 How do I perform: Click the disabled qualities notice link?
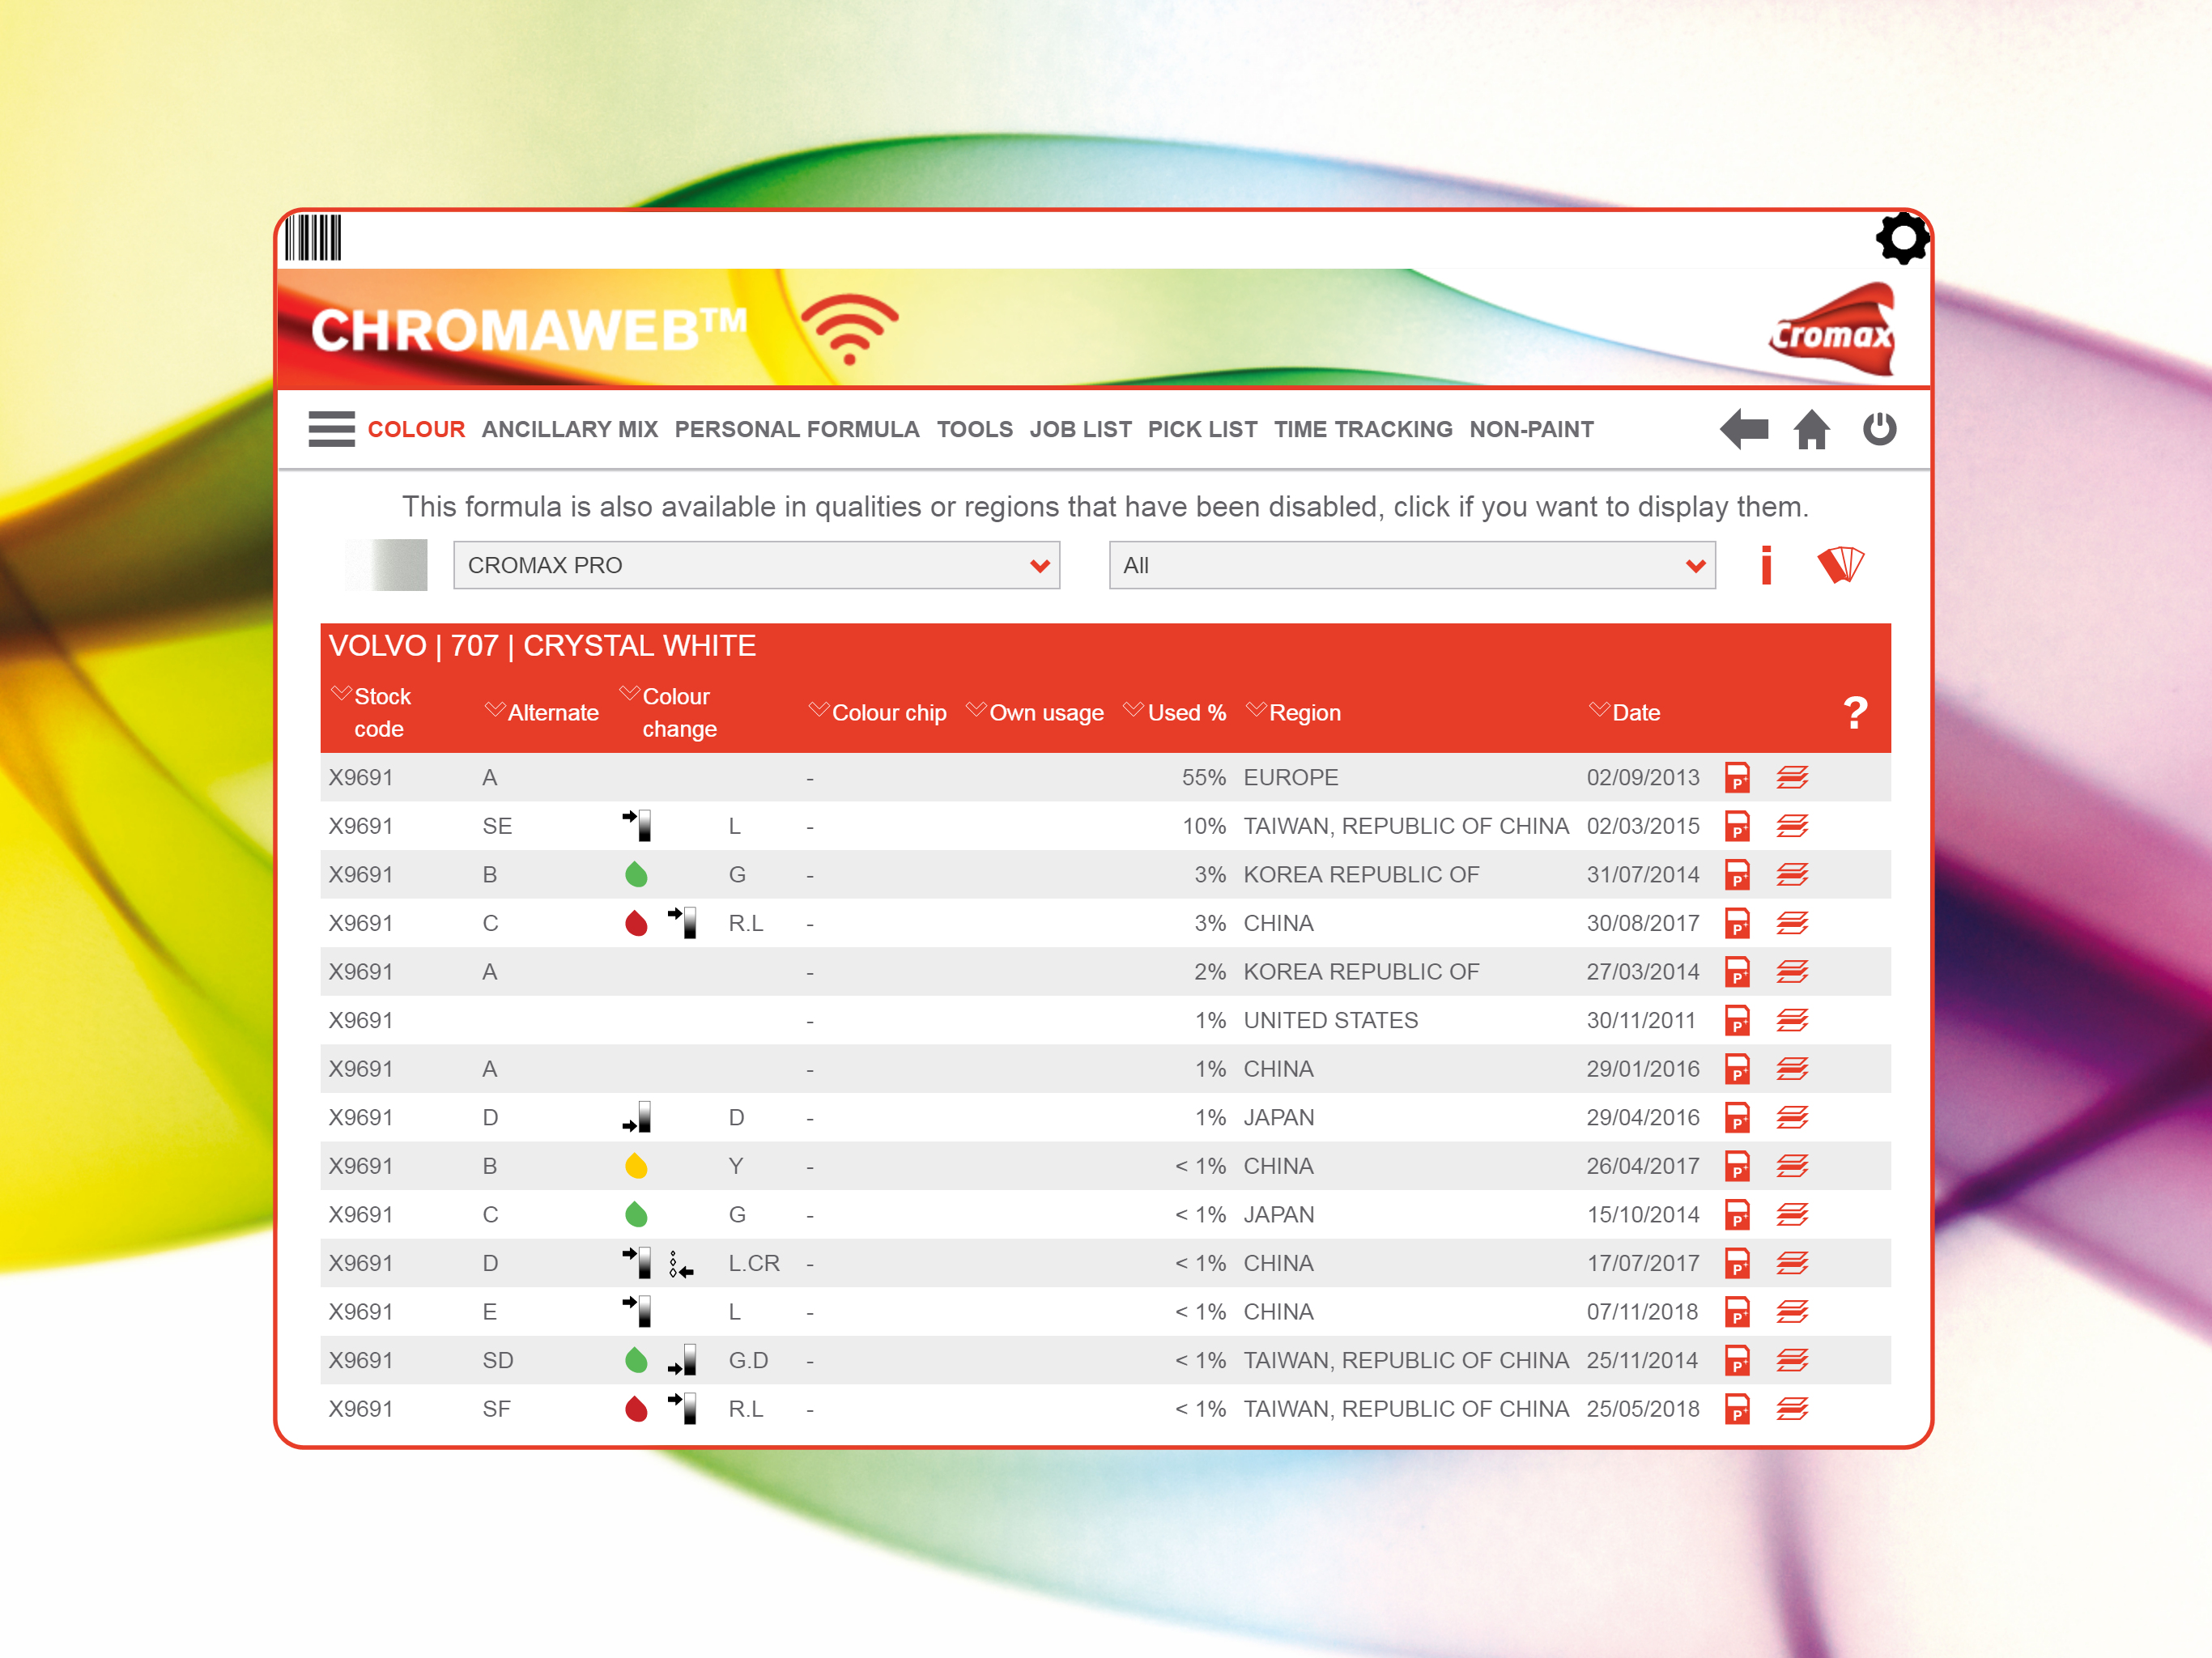[1105, 507]
